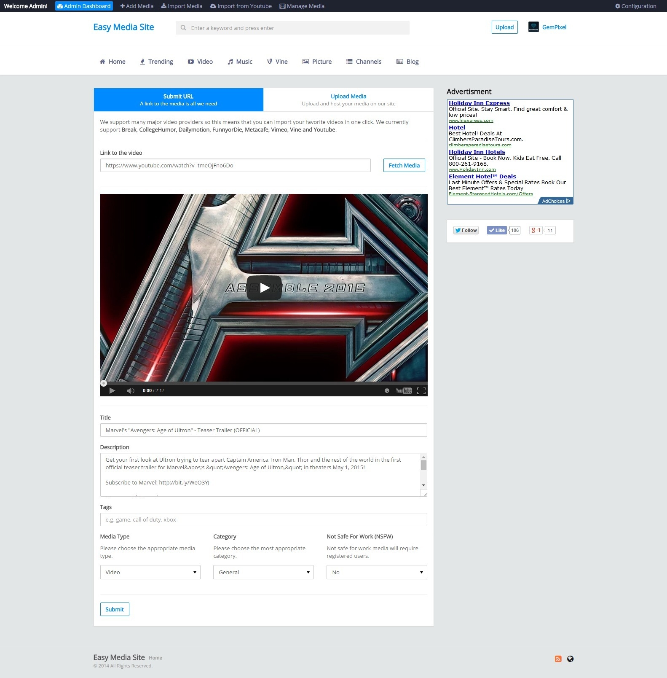Click the Twitter Follow button
The image size is (667, 678).
tap(466, 230)
